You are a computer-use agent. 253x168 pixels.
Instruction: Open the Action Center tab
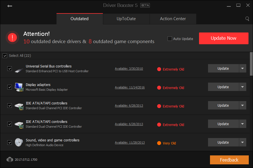pyautogui.click(x=173, y=19)
